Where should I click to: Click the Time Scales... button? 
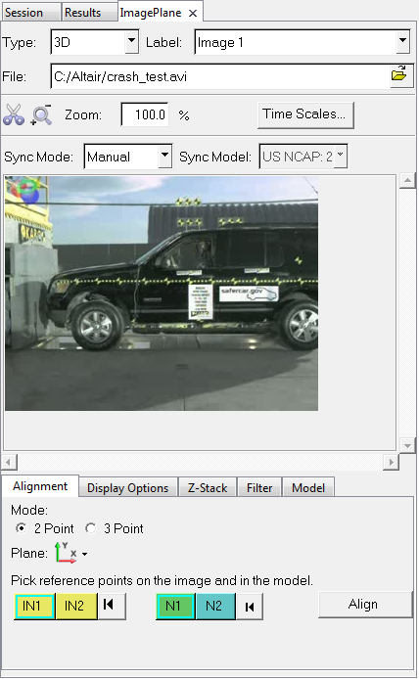click(305, 114)
